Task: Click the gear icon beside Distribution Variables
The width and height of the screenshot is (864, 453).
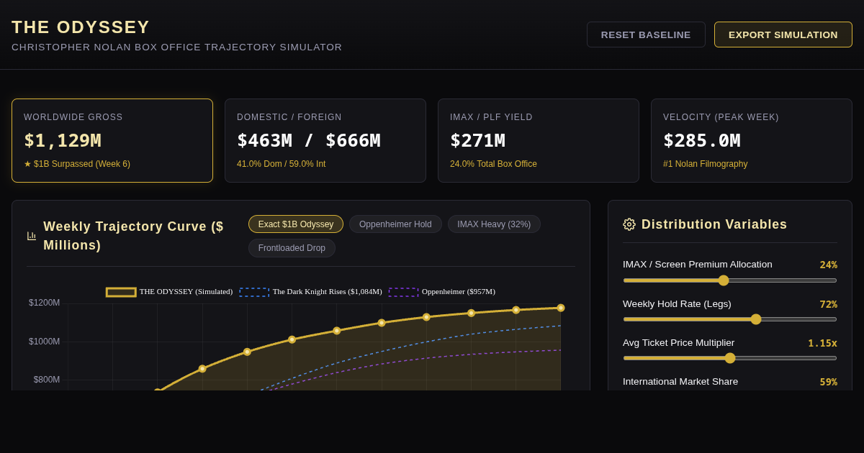Action: point(629,224)
